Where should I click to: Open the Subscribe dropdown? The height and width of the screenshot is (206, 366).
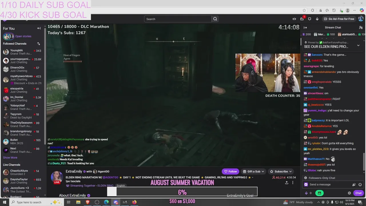point(281,171)
